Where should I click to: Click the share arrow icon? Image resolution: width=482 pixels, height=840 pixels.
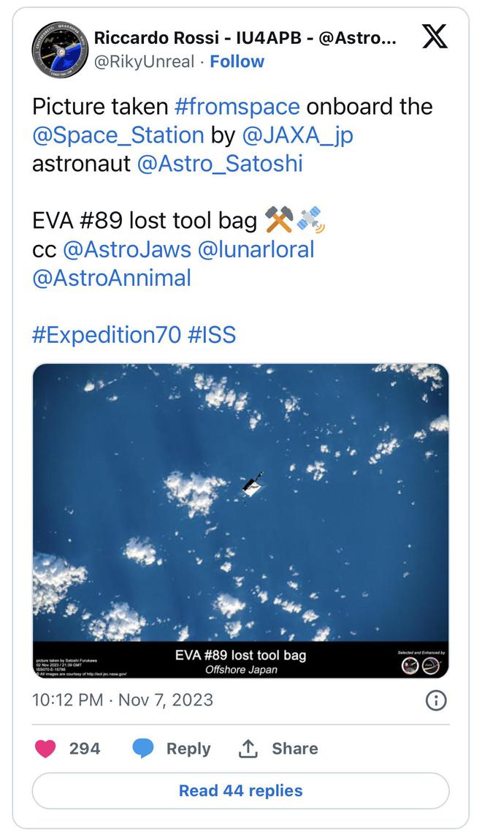point(249,748)
